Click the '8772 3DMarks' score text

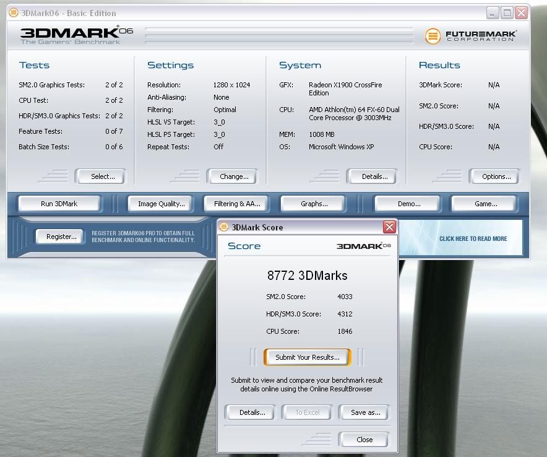point(308,276)
